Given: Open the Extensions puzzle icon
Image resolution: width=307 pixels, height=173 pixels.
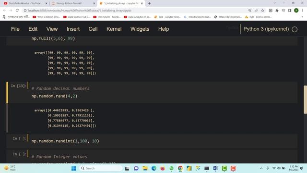Looking at the screenshot, I should (x=277, y=11).
